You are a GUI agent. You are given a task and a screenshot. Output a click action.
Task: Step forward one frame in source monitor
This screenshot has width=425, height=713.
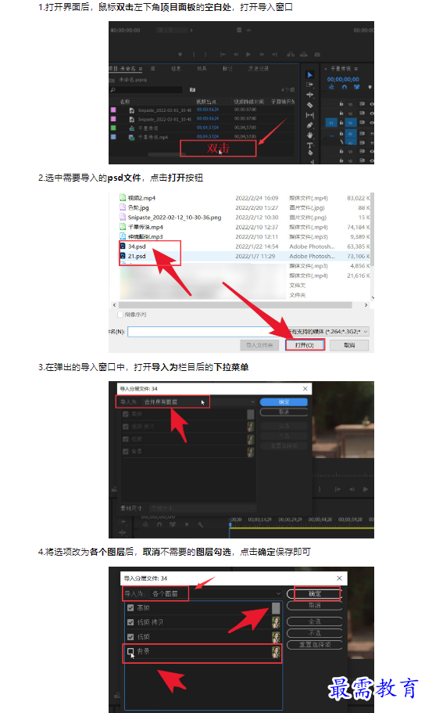(261, 54)
